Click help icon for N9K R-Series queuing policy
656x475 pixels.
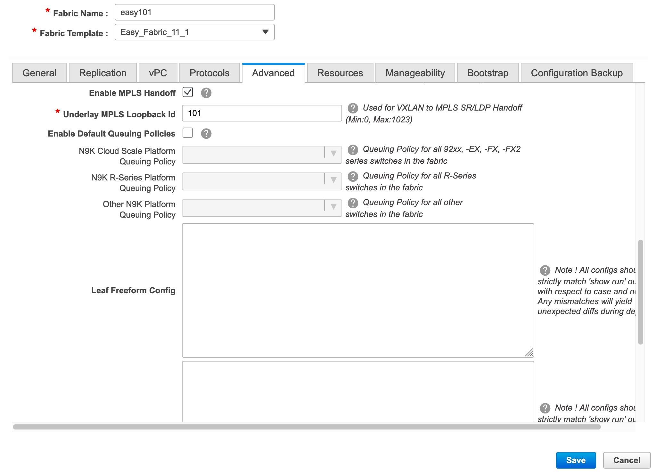pyautogui.click(x=353, y=176)
